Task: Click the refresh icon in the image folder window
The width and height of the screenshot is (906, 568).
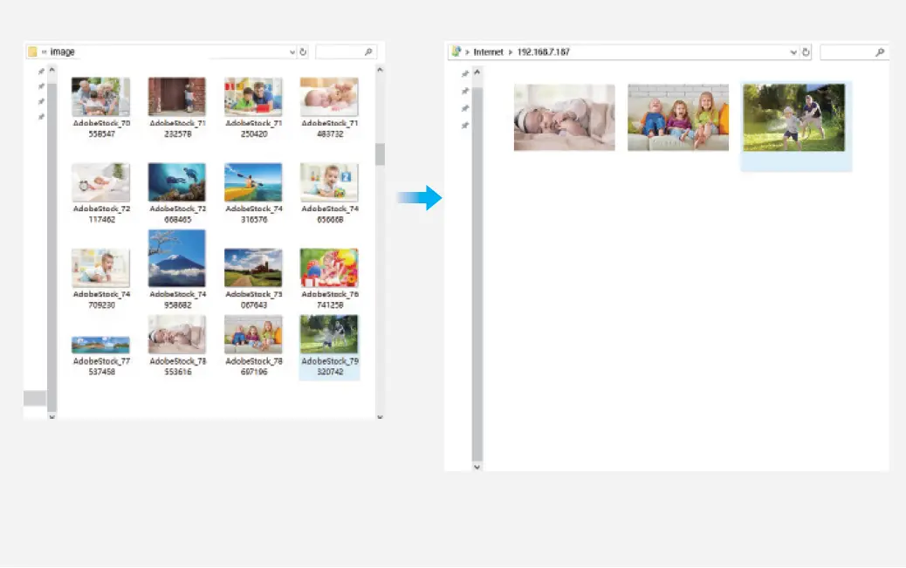Action: (303, 51)
